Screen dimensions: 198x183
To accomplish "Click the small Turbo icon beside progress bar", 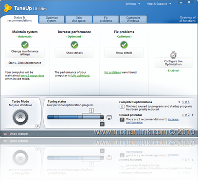I will tap(109, 118).
